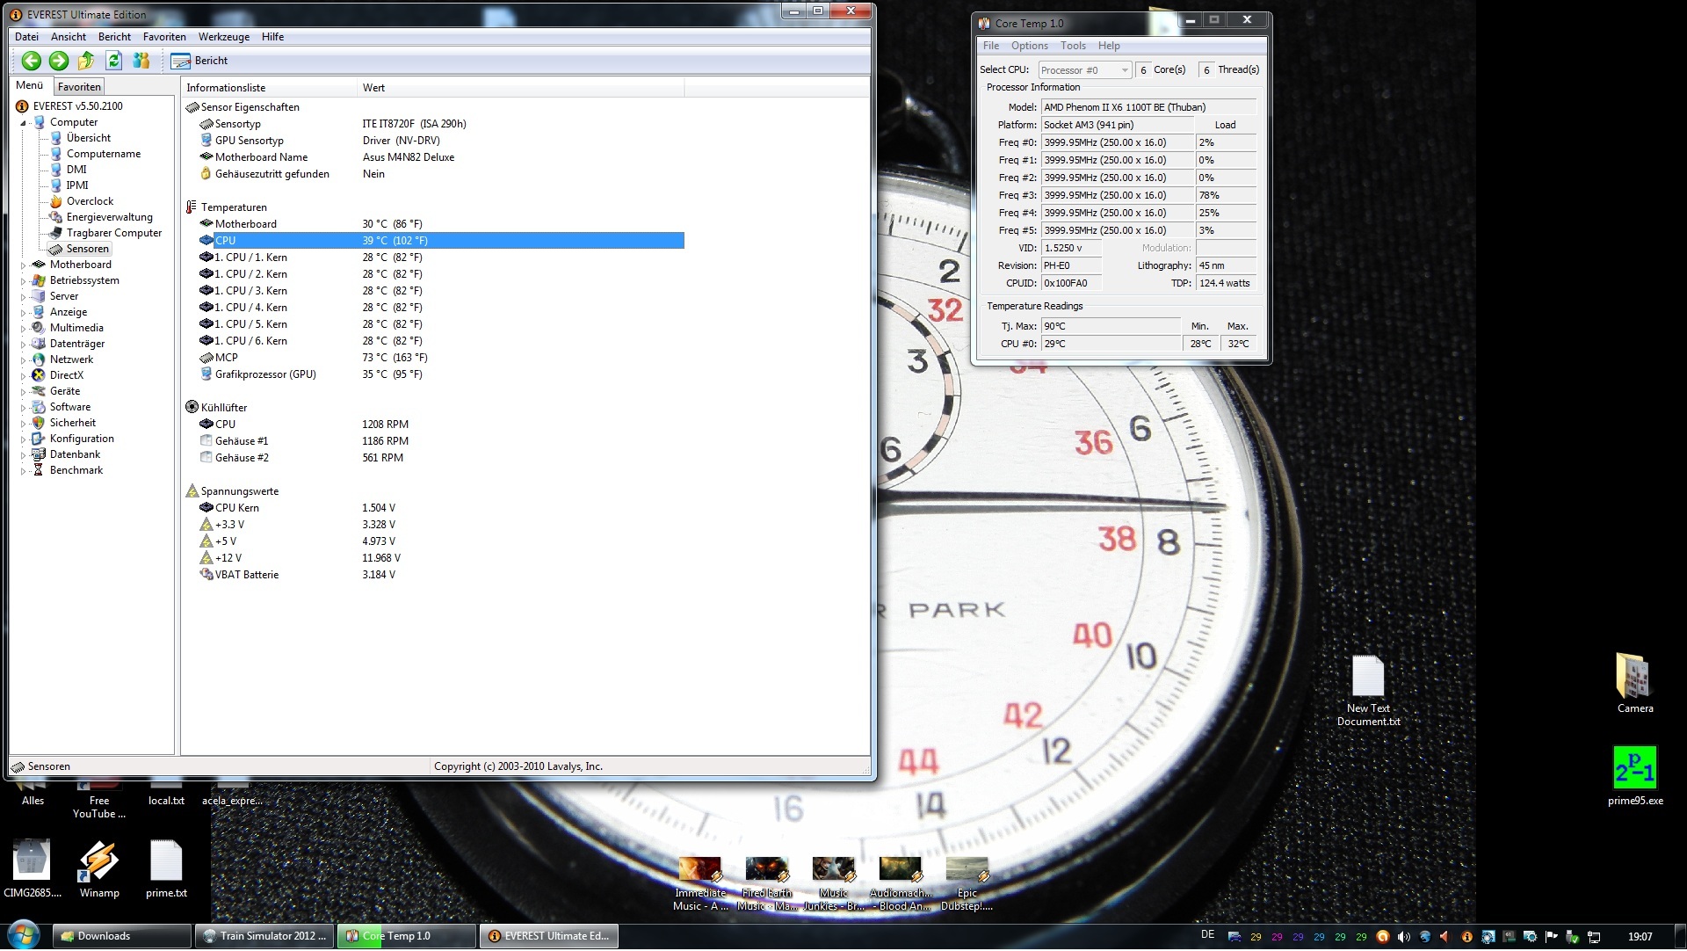Select the Camera folder on desktop
Screen dimensions: 1687x951
click(x=1635, y=683)
